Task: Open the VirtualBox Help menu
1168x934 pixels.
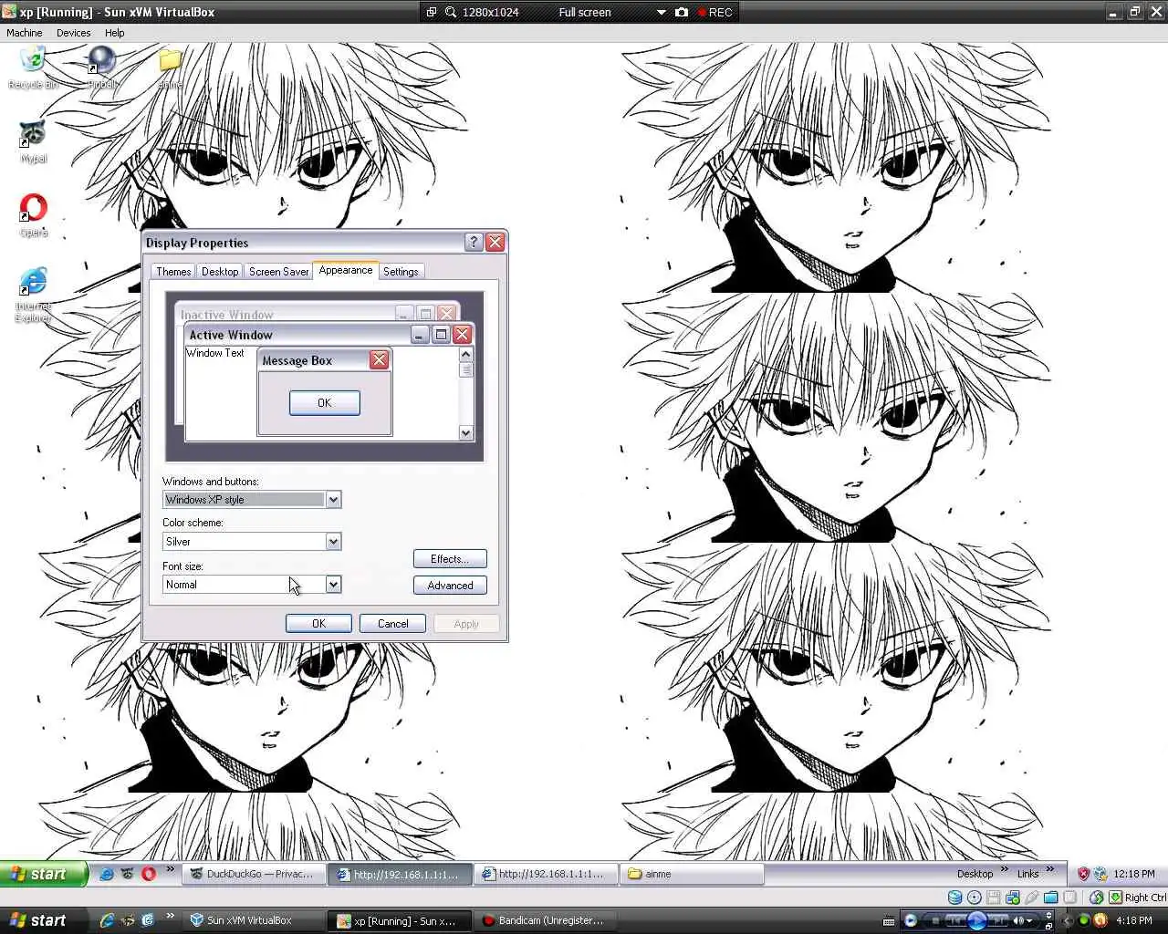Action: (114, 33)
